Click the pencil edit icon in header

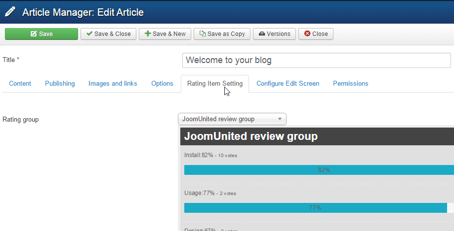(x=10, y=12)
